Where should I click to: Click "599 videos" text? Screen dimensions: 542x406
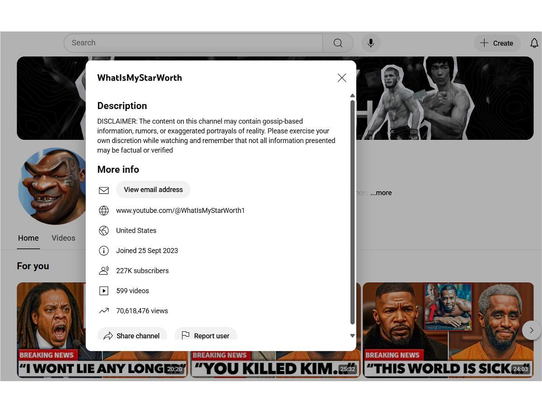tap(132, 291)
